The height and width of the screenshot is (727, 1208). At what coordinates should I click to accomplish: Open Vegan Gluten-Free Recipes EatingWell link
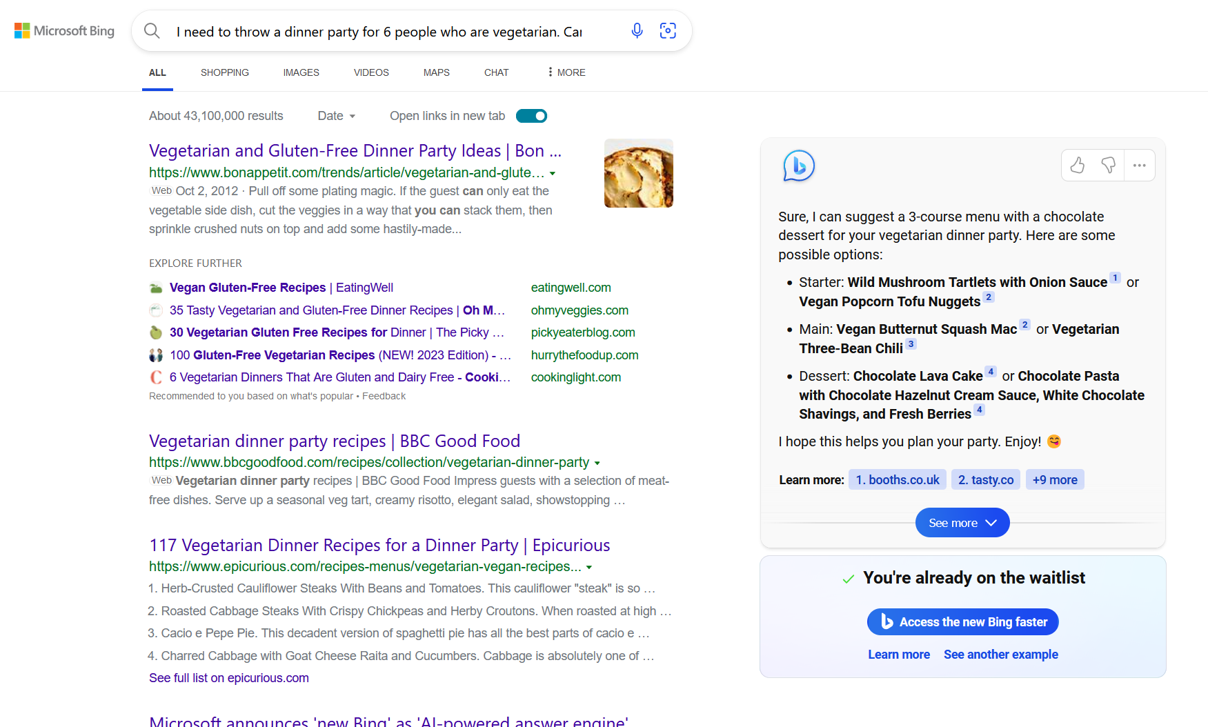click(x=281, y=288)
